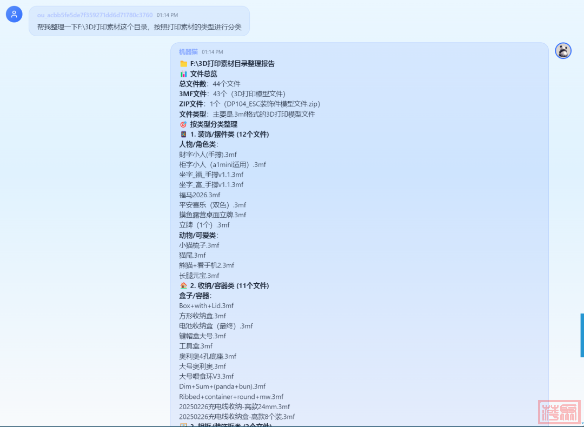
Task: Click the 机器猫 bot name
Action: pos(188,52)
